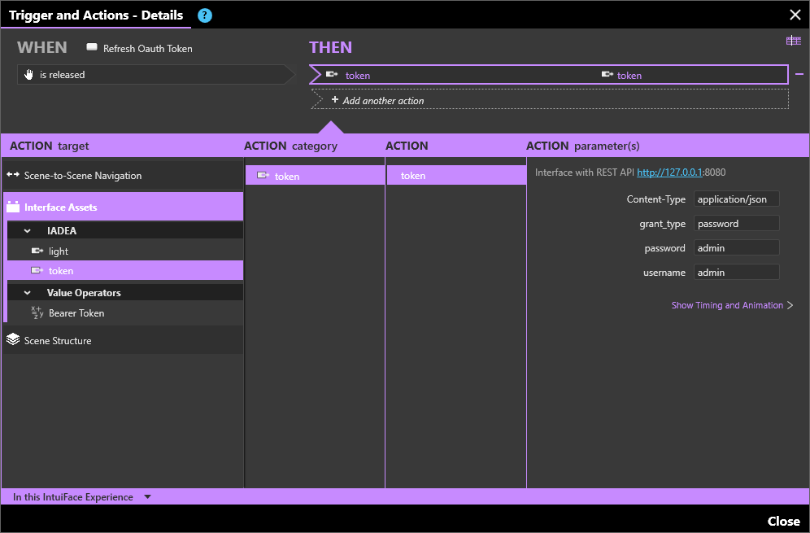Select Scene-to-Scene Navigation target
The height and width of the screenshot is (533, 810).
(x=123, y=175)
